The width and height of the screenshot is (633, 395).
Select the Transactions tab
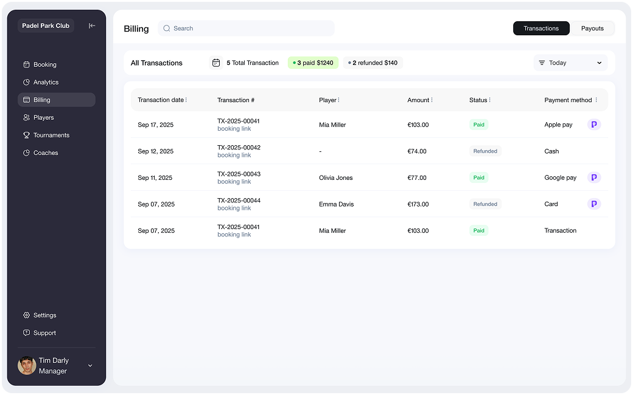(x=540, y=29)
